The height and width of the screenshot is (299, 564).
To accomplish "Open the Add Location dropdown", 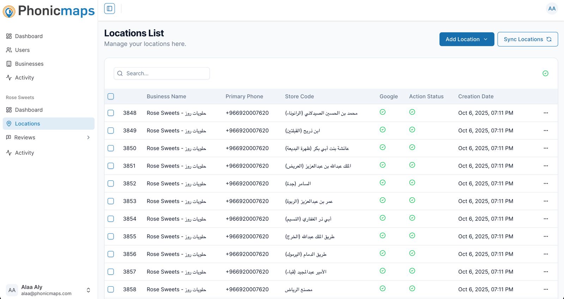I will pos(466,39).
